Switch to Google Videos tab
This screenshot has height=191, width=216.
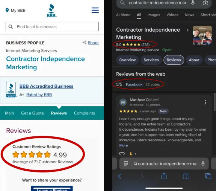(x=172, y=15)
